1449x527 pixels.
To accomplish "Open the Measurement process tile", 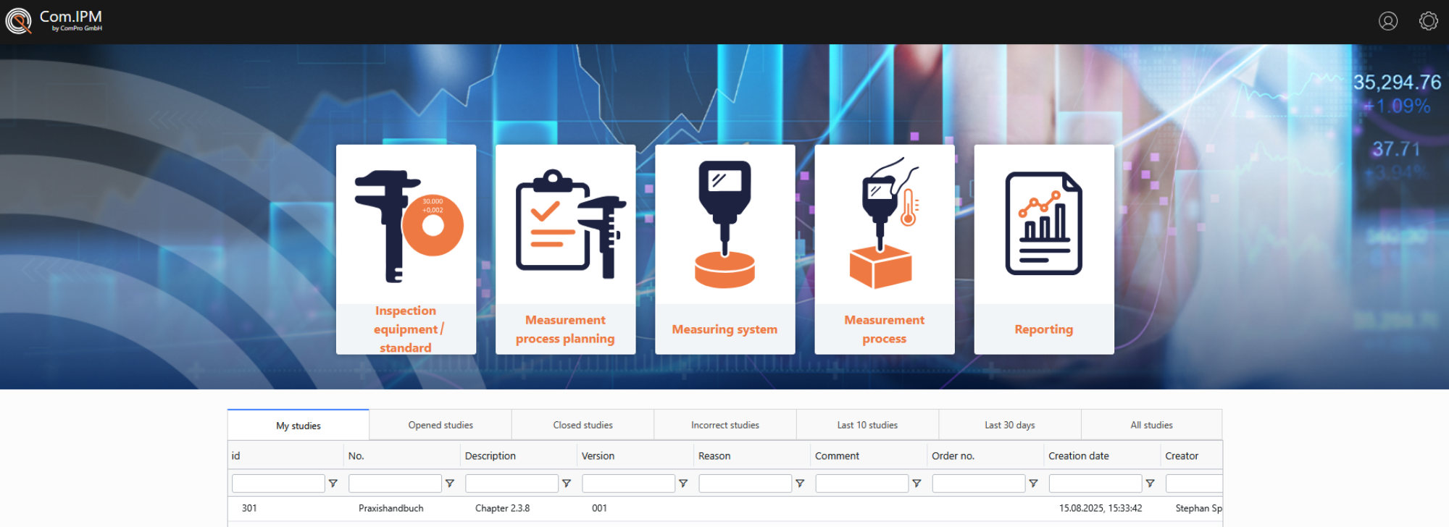I will (x=884, y=249).
